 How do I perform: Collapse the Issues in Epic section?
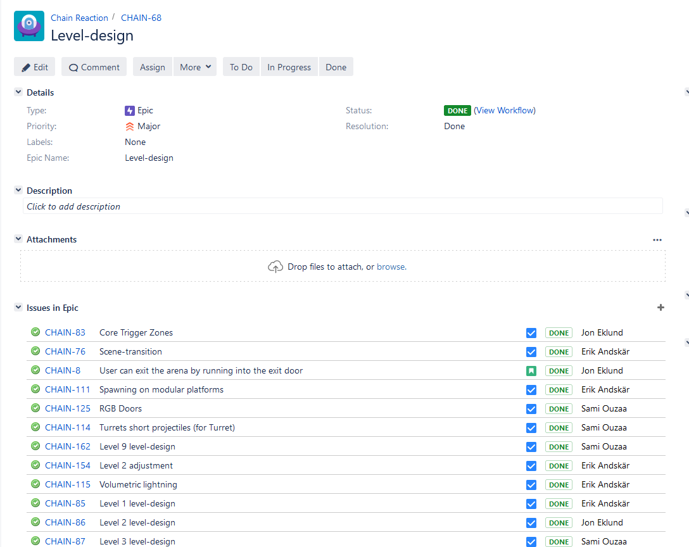point(18,308)
